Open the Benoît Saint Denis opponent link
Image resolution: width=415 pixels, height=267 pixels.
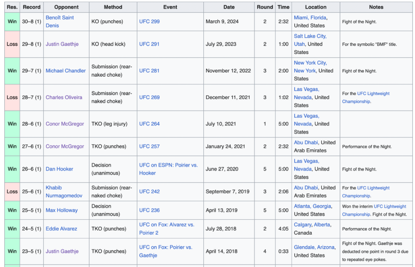59,22
